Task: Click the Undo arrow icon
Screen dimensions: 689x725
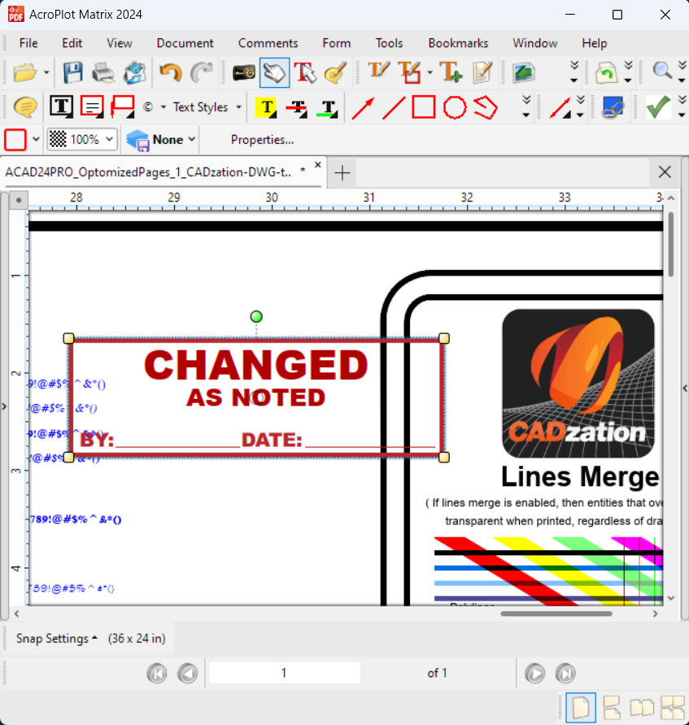Action: tap(170, 73)
